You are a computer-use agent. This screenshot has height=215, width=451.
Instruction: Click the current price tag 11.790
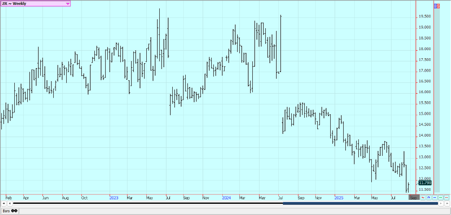pos(425,183)
